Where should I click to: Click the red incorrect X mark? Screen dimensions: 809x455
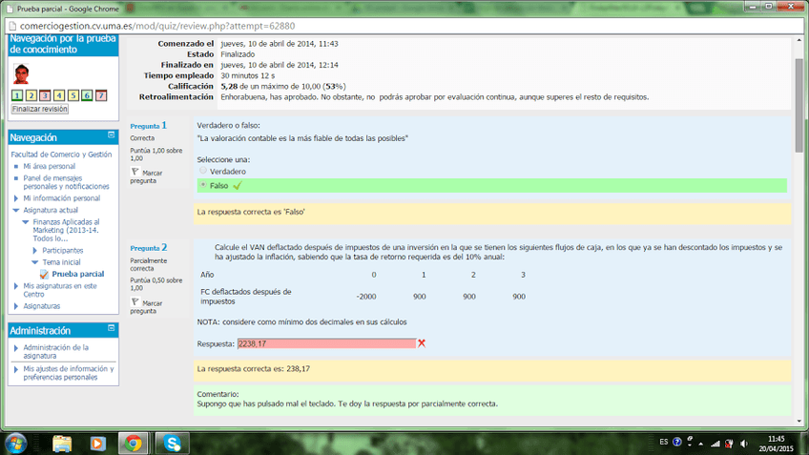(422, 343)
